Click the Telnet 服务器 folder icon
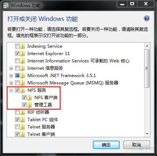This screenshot has height=156, width=157. pos(23,127)
